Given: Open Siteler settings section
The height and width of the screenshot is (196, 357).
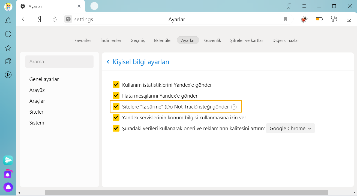Looking at the screenshot, I should (36, 112).
